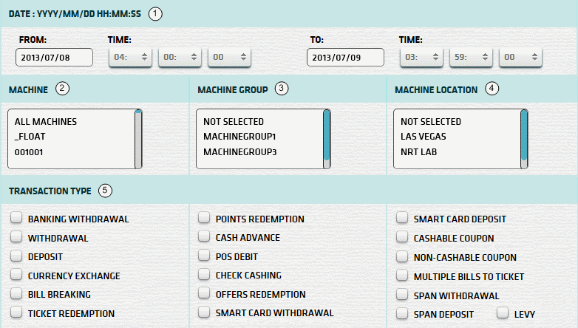Click circled number 5 beside Transaction Type
Viewport: 578px width, 328px height.
coord(106,191)
